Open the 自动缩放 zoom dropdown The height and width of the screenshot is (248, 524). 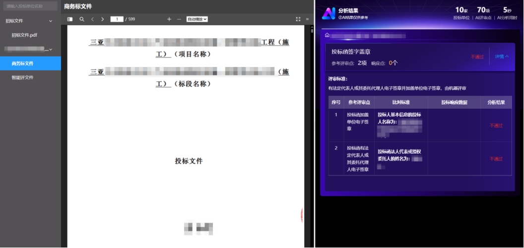[x=197, y=19]
